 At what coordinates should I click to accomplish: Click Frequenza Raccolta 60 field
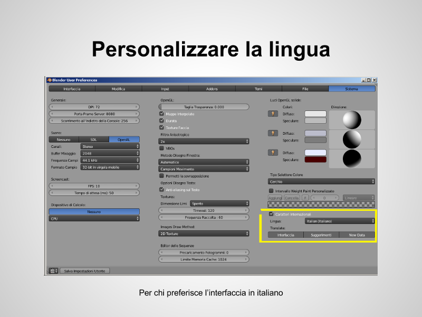point(204,217)
